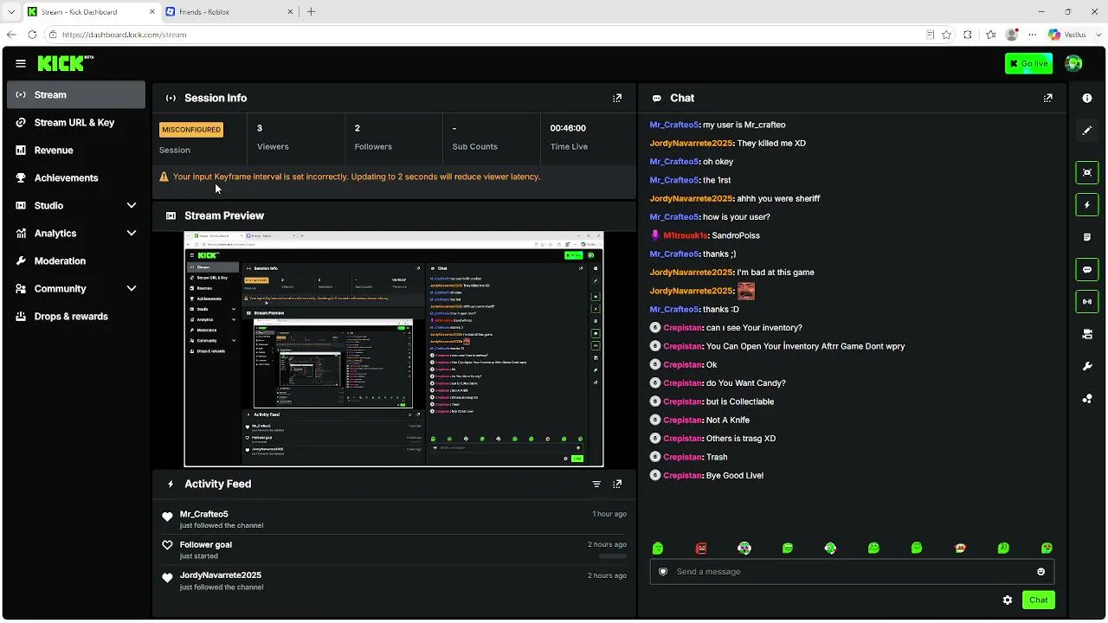Image resolution: width=1108 pixels, height=623 pixels.
Task: Click the 00:46:00 Time Live value
Action: coord(568,128)
